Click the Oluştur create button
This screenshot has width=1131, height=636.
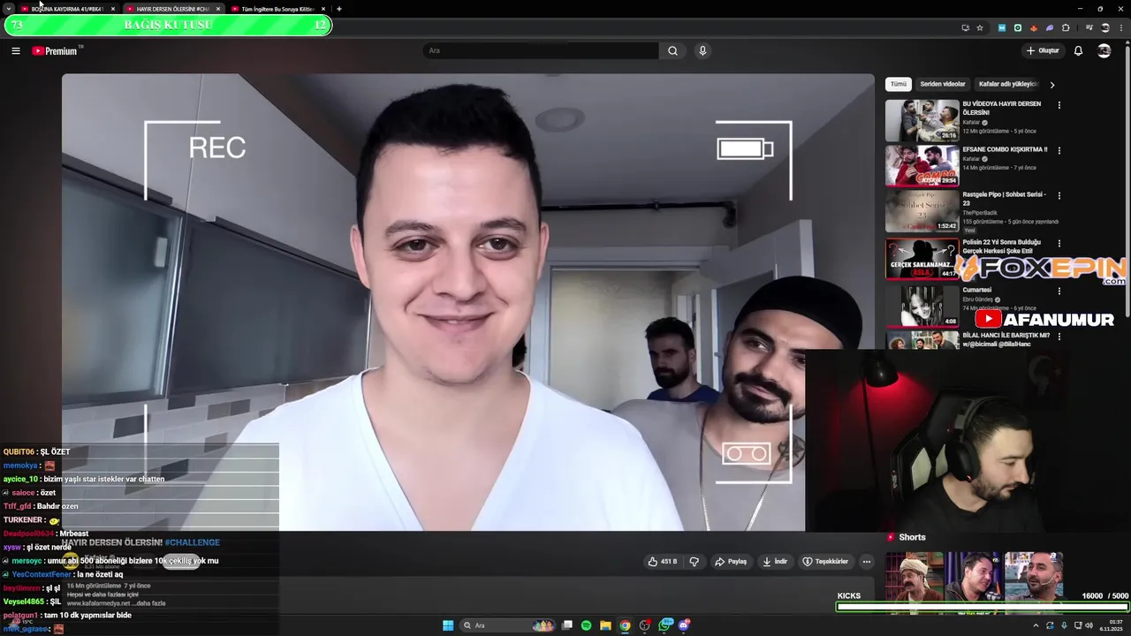point(1043,51)
